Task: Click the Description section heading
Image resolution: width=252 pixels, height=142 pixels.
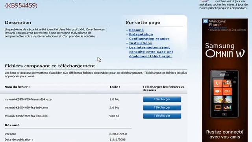Action: (x=18, y=22)
